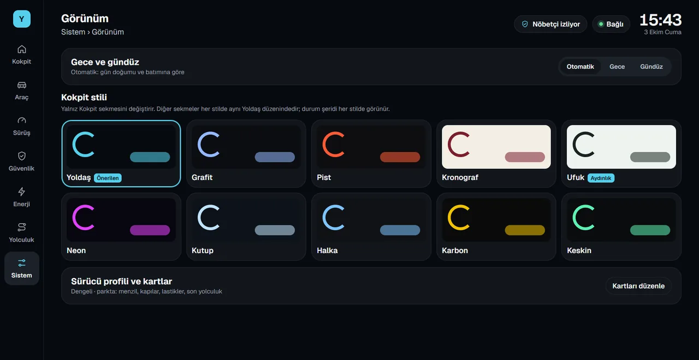Open the Araç car icon
The height and width of the screenshot is (360, 699).
tap(22, 85)
